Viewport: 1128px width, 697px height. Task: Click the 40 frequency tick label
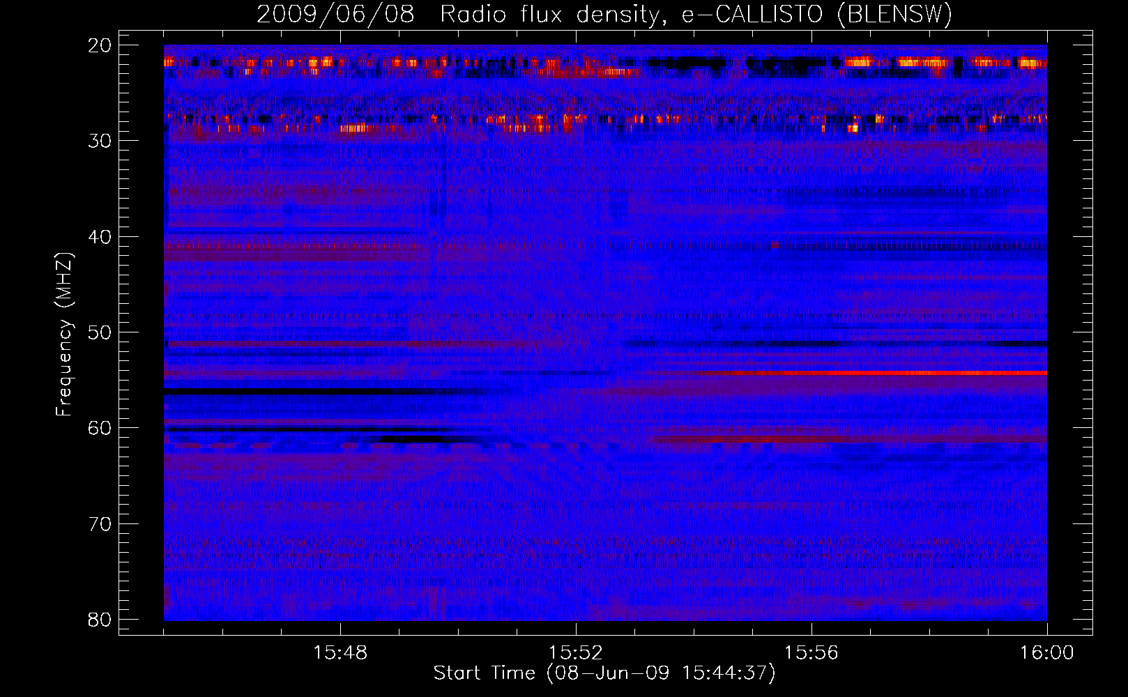(100, 237)
